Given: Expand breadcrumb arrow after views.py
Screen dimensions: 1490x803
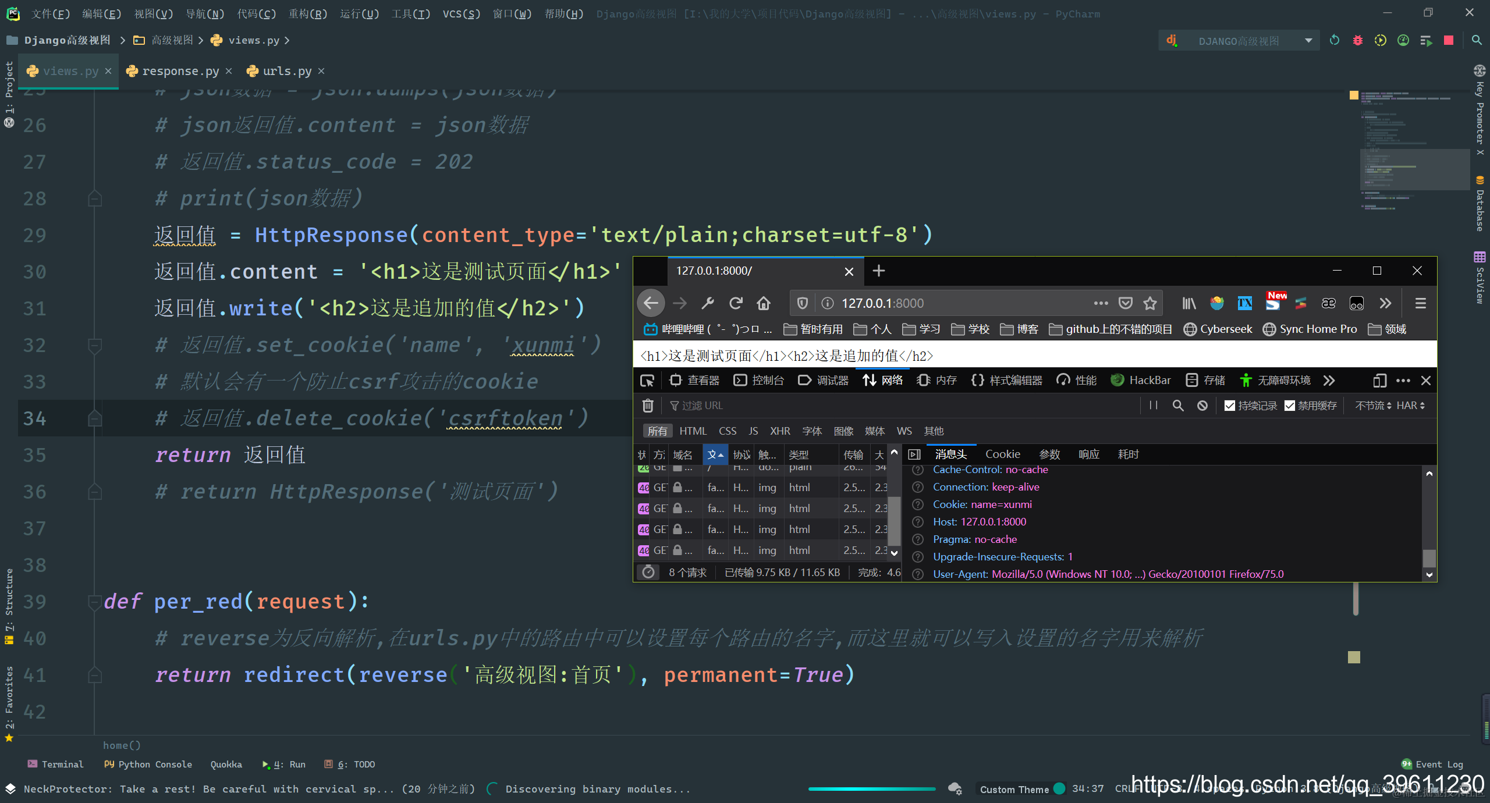Looking at the screenshot, I should tap(287, 40).
